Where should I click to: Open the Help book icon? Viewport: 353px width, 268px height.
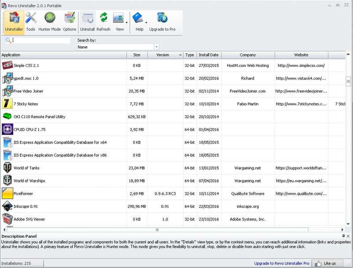[138, 18]
